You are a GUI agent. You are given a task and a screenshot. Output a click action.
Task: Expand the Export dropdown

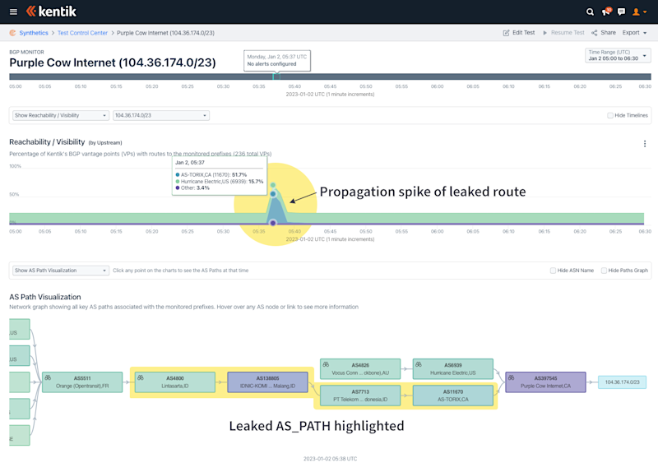tap(634, 33)
